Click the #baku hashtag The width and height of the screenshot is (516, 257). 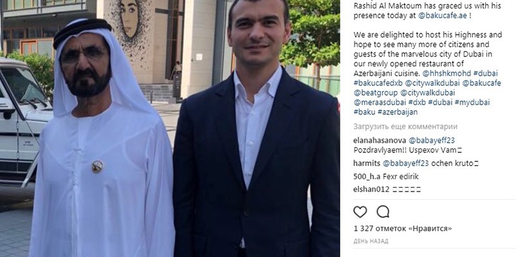click(364, 112)
